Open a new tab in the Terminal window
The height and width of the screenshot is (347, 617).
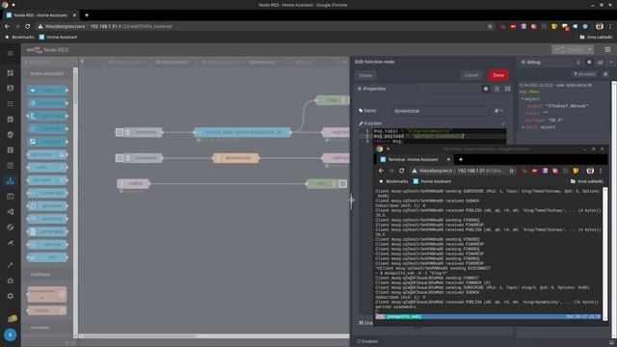point(461,160)
